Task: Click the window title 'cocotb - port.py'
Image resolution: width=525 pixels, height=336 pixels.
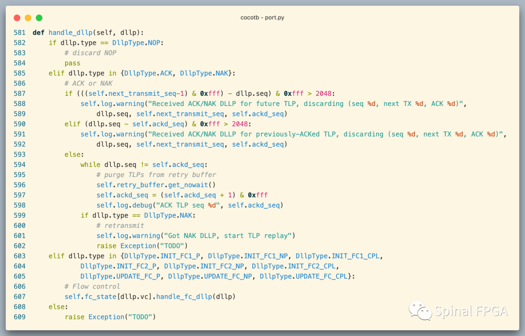Action: pyautogui.click(x=262, y=18)
